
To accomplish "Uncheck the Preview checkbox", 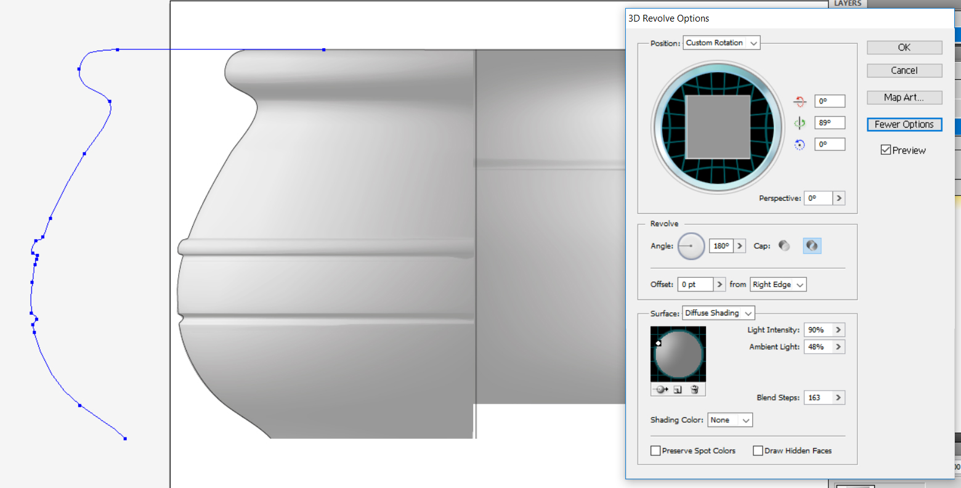I will [x=886, y=150].
